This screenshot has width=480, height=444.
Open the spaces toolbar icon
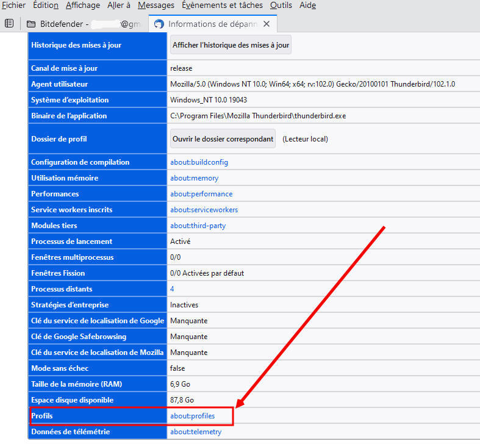(9, 23)
